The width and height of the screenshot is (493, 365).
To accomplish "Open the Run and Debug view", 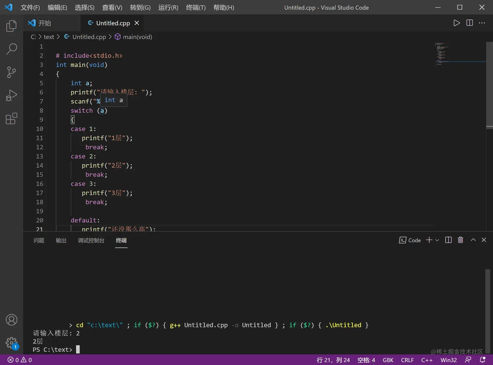I will click(11, 95).
